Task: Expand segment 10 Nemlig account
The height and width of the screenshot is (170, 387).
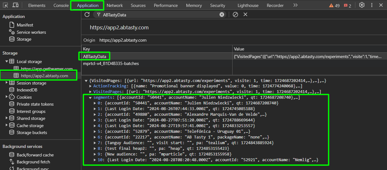Action: click(x=96, y=160)
